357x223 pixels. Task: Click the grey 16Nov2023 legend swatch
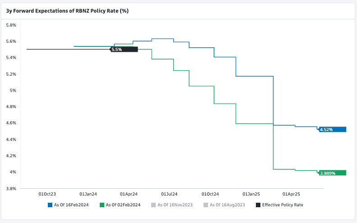153,205
